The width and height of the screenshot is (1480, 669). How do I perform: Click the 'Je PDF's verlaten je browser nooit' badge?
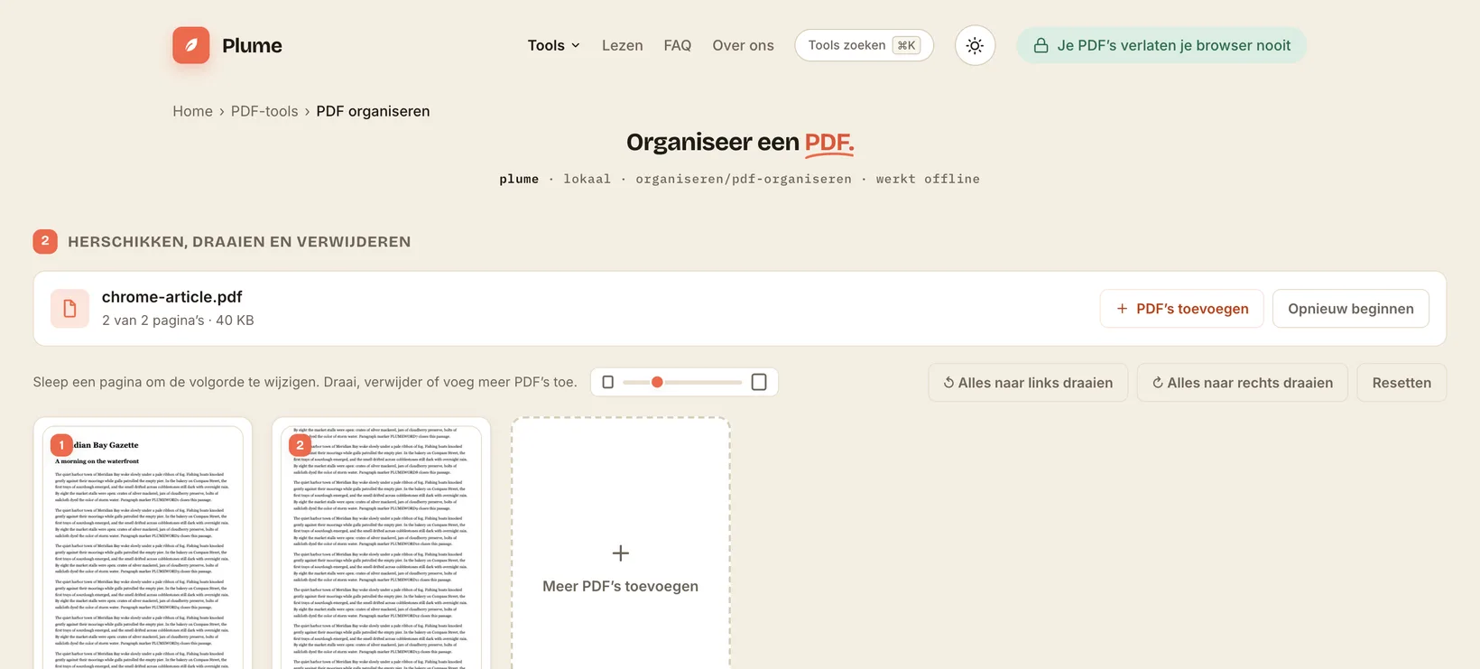pyautogui.click(x=1161, y=45)
